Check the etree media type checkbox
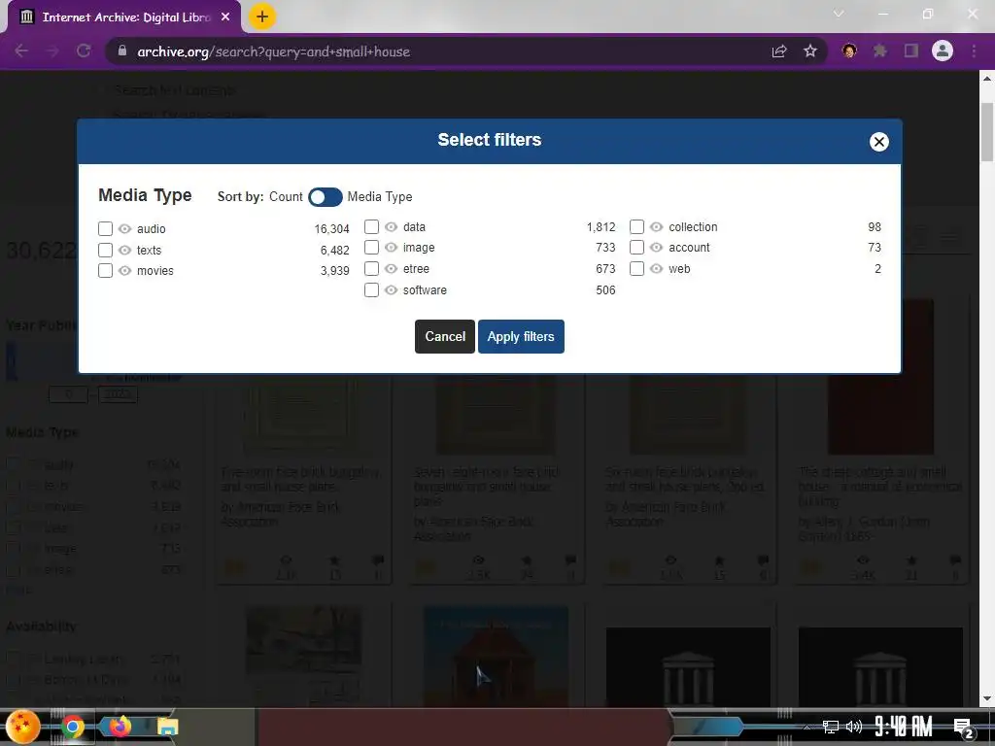Screen dimensions: 995x746 pyautogui.click(x=371, y=268)
